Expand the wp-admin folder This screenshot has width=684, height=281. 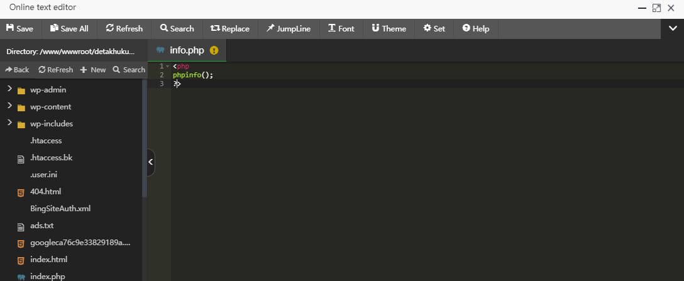(10, 89)
